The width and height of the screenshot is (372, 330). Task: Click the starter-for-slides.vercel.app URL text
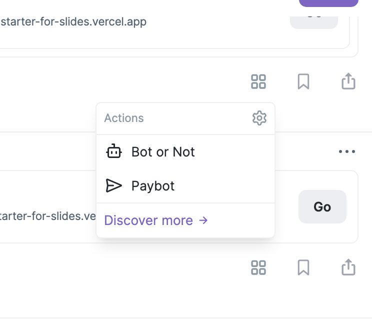pos(73,22)
